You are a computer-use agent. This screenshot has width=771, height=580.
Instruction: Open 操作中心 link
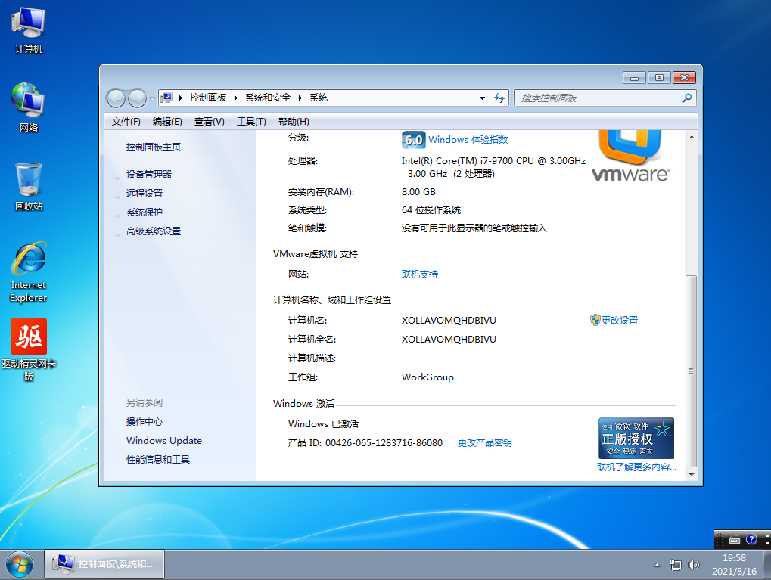(x=145, y=422)
